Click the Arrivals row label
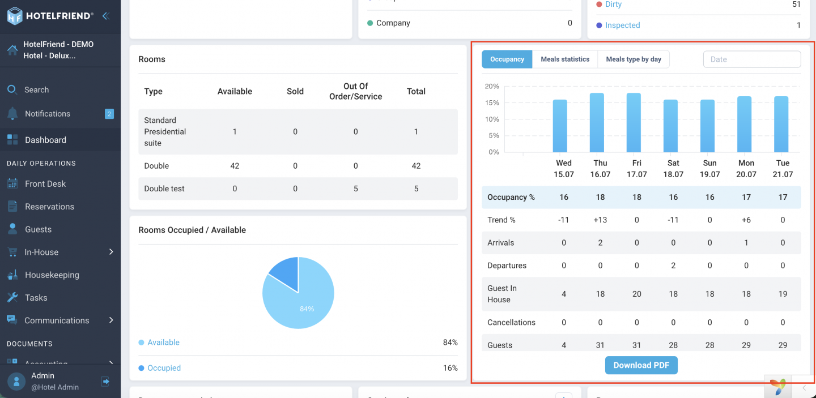The height and width of the screenshot is (398, 816). click(x=501, y=242)
